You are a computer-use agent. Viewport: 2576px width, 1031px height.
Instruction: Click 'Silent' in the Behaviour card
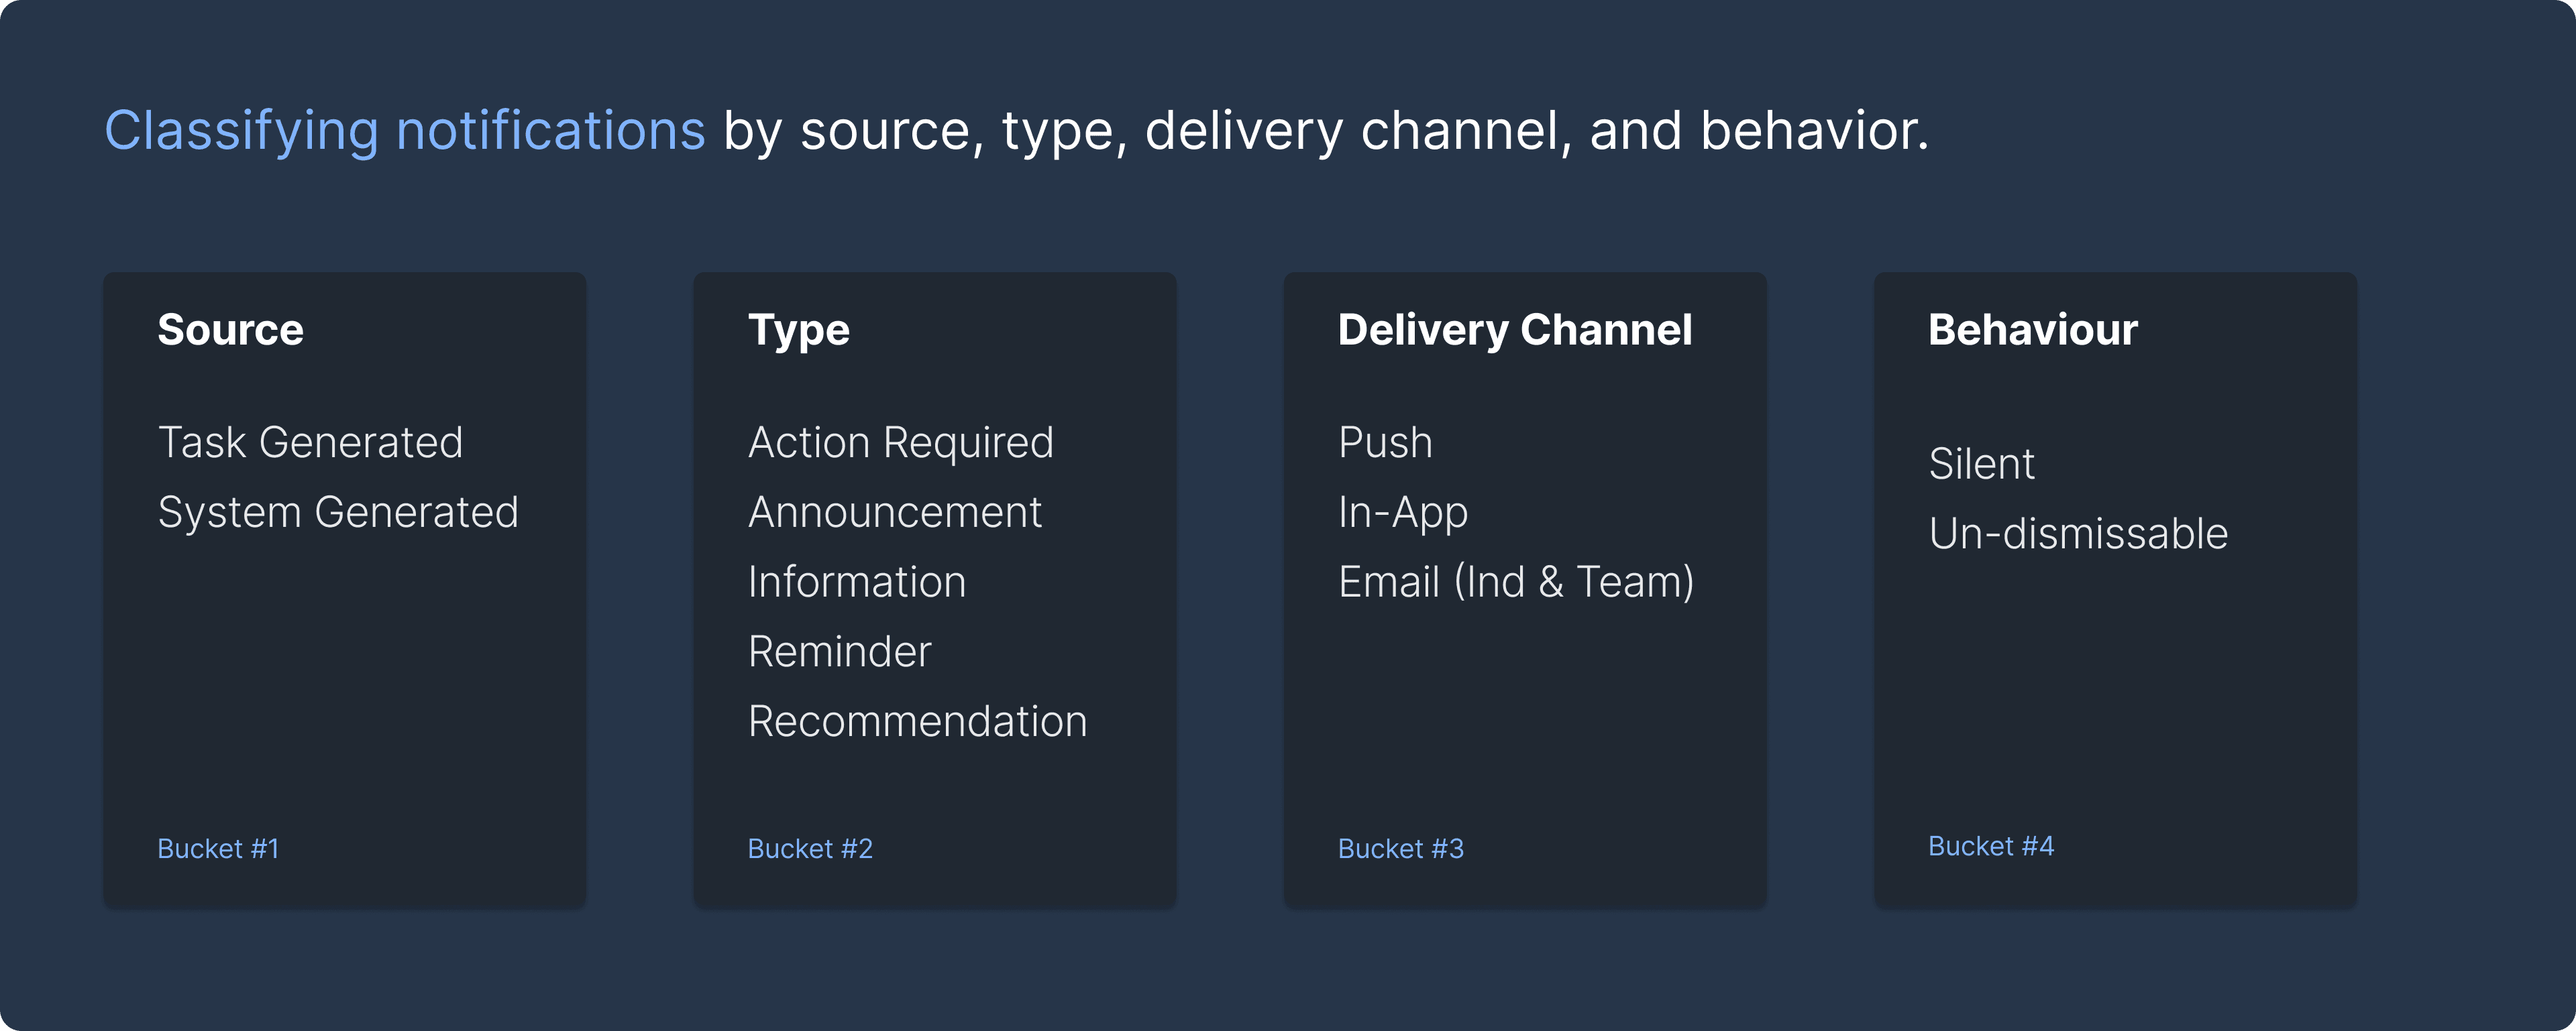click(1981, 464)
